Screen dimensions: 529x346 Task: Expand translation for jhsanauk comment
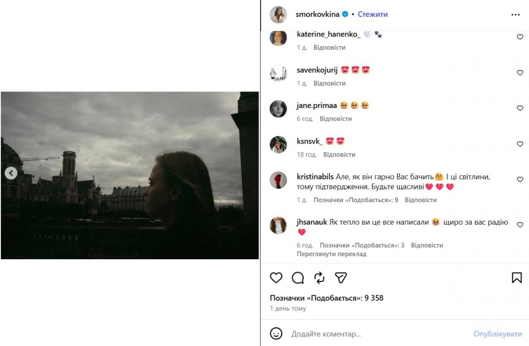[332, 254]
